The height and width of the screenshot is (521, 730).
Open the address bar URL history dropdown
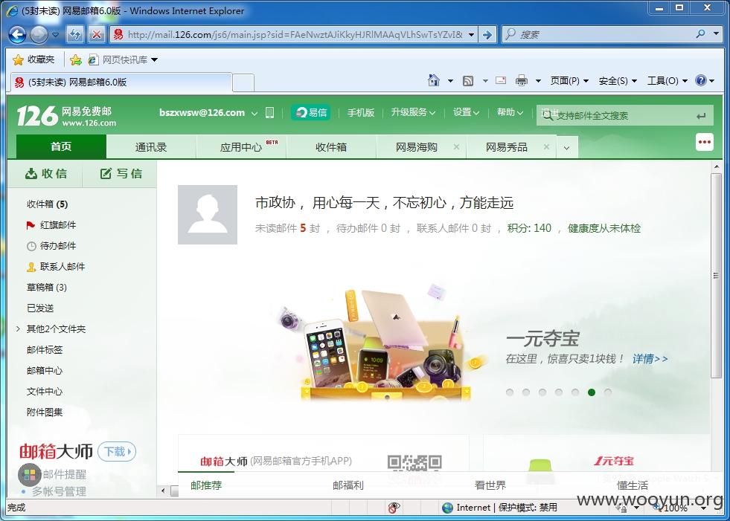click(471, 34)
